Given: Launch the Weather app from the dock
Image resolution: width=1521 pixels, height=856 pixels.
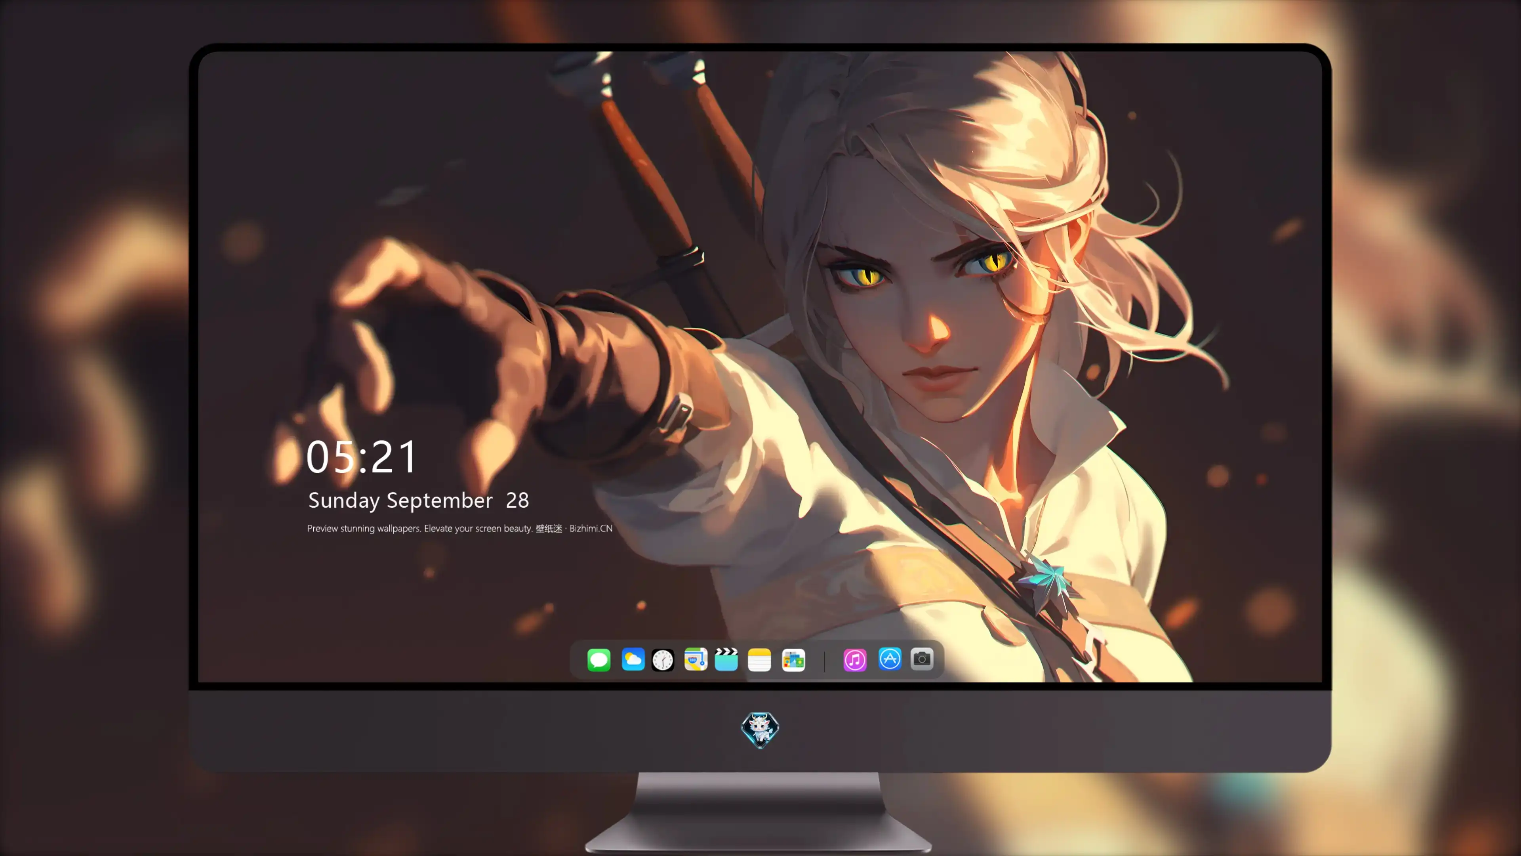Looking at the screenshot, I should pyautogui.click(x=633, y=659).
